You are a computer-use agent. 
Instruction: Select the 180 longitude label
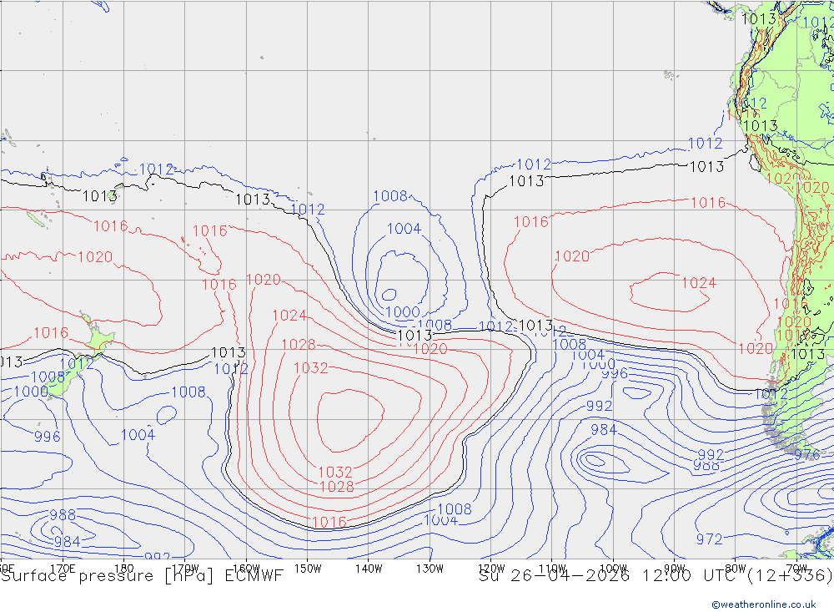pyautogui.click(x=124, y=569)
